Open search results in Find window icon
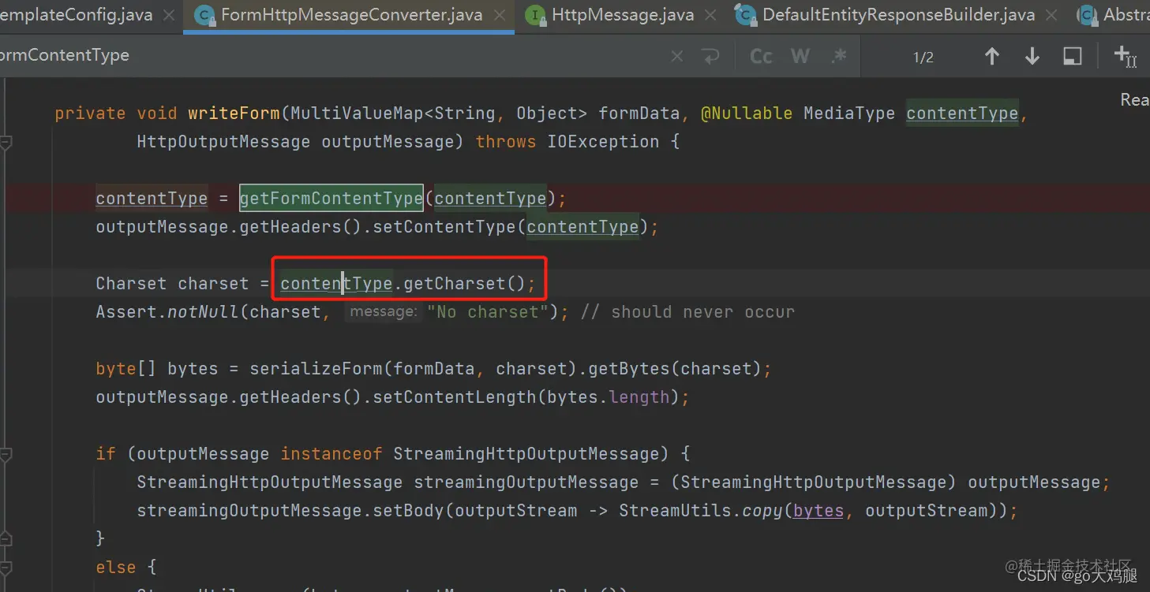Viewport: 1150px width, 592px height. coord(1073,56)
